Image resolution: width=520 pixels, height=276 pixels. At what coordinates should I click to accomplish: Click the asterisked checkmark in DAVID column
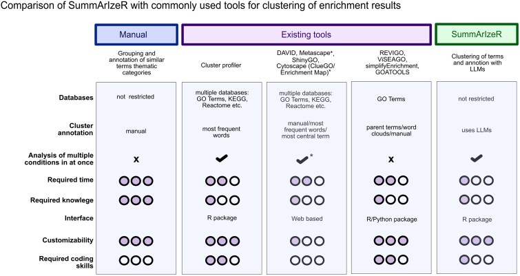click(304, 160)
